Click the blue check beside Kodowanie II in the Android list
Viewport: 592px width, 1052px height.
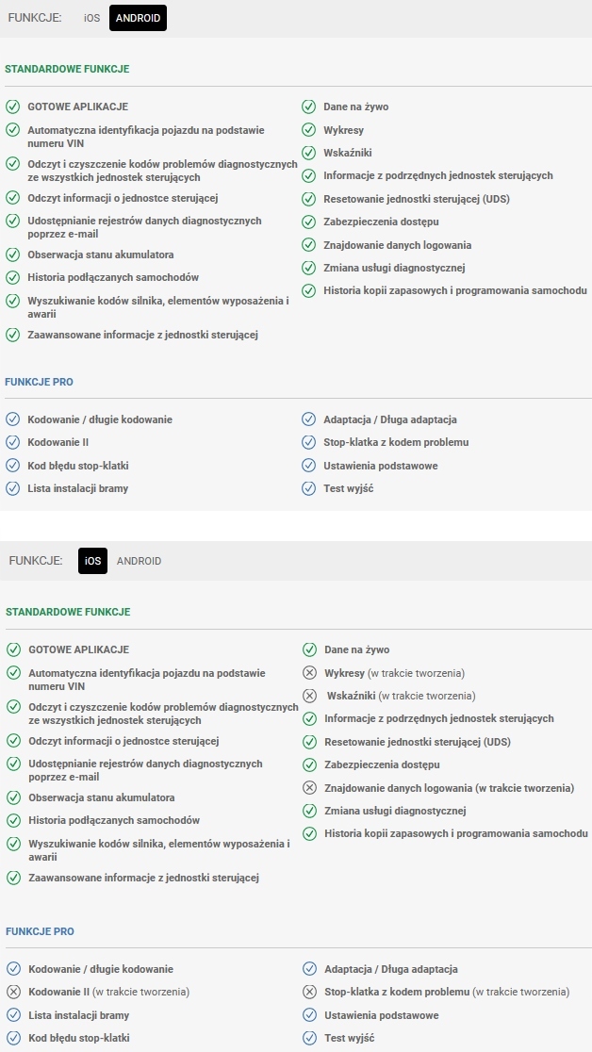coord(12,442)
